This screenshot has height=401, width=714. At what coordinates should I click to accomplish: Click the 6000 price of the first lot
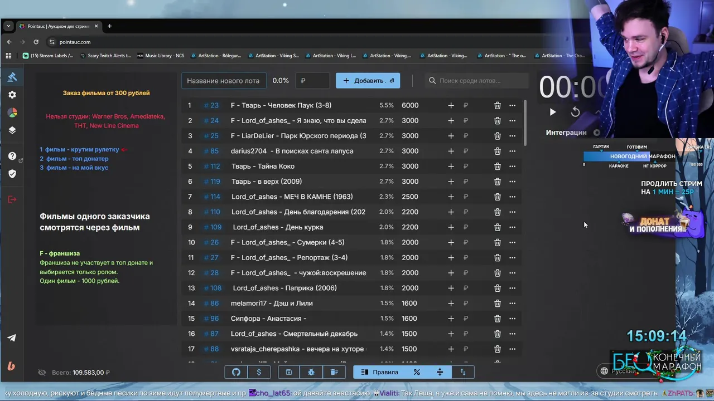[x=410, y=105]
